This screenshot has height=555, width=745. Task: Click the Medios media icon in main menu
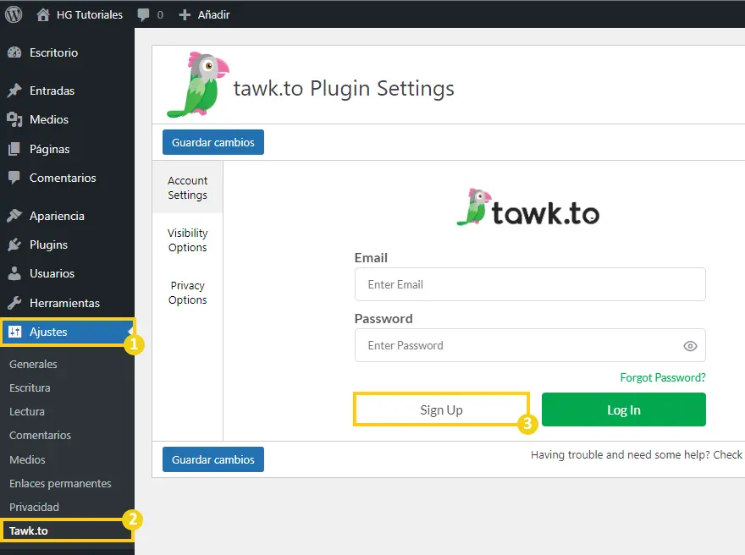click(14, 119)
